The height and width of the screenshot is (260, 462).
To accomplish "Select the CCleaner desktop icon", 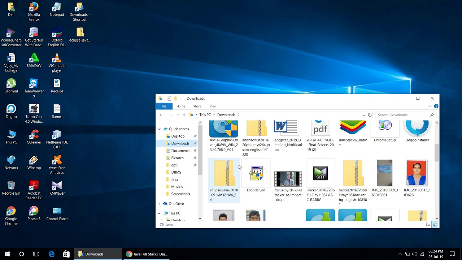I will coord(34,137).
